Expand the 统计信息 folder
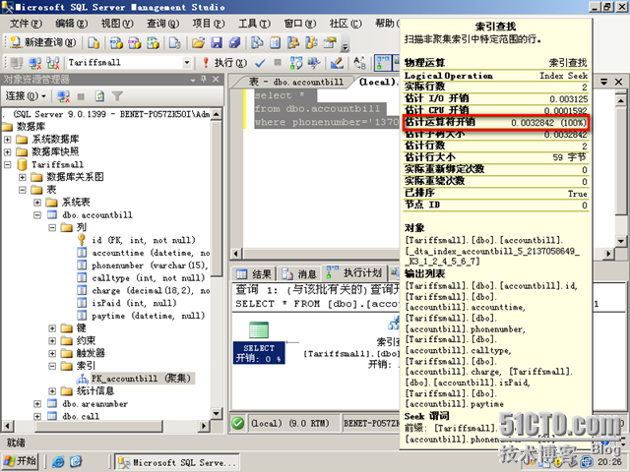This screenshot has width=630, height=472. coord(52,391)
